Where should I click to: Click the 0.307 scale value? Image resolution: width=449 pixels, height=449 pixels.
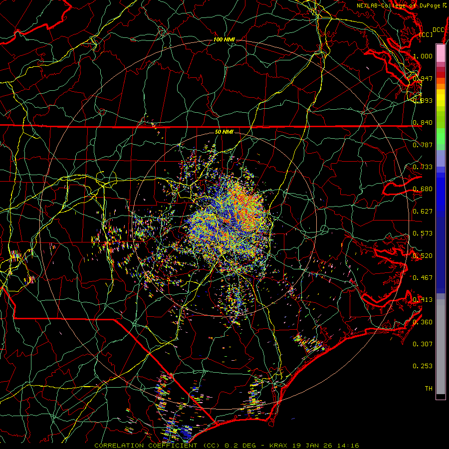click(x=423, y=344)
